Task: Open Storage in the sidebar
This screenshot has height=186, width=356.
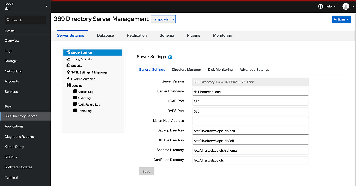Action: (x=25, y=61)
